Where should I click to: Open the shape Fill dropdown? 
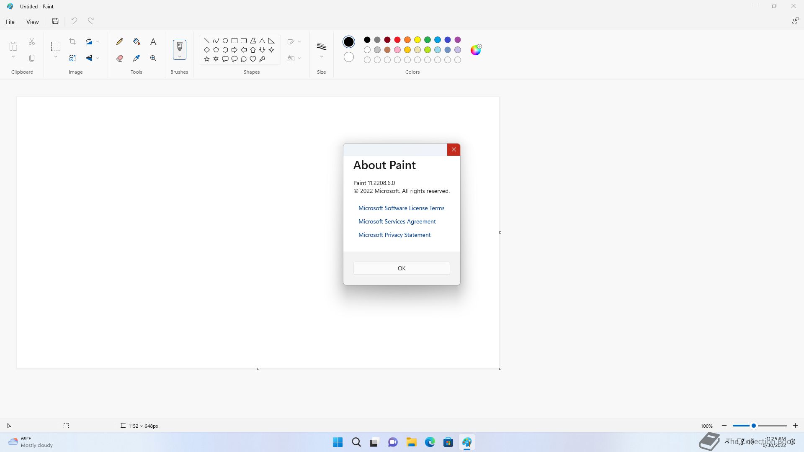coord(294,58)
